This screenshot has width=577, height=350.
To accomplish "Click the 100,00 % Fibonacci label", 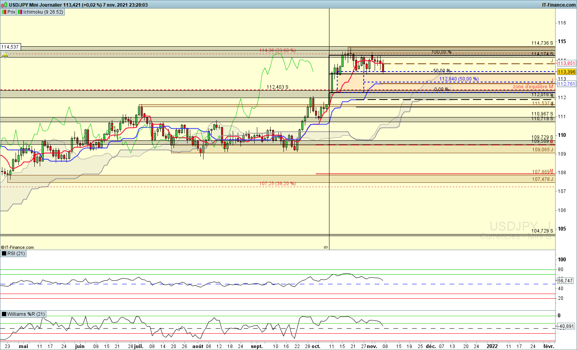I will [442, 52].
